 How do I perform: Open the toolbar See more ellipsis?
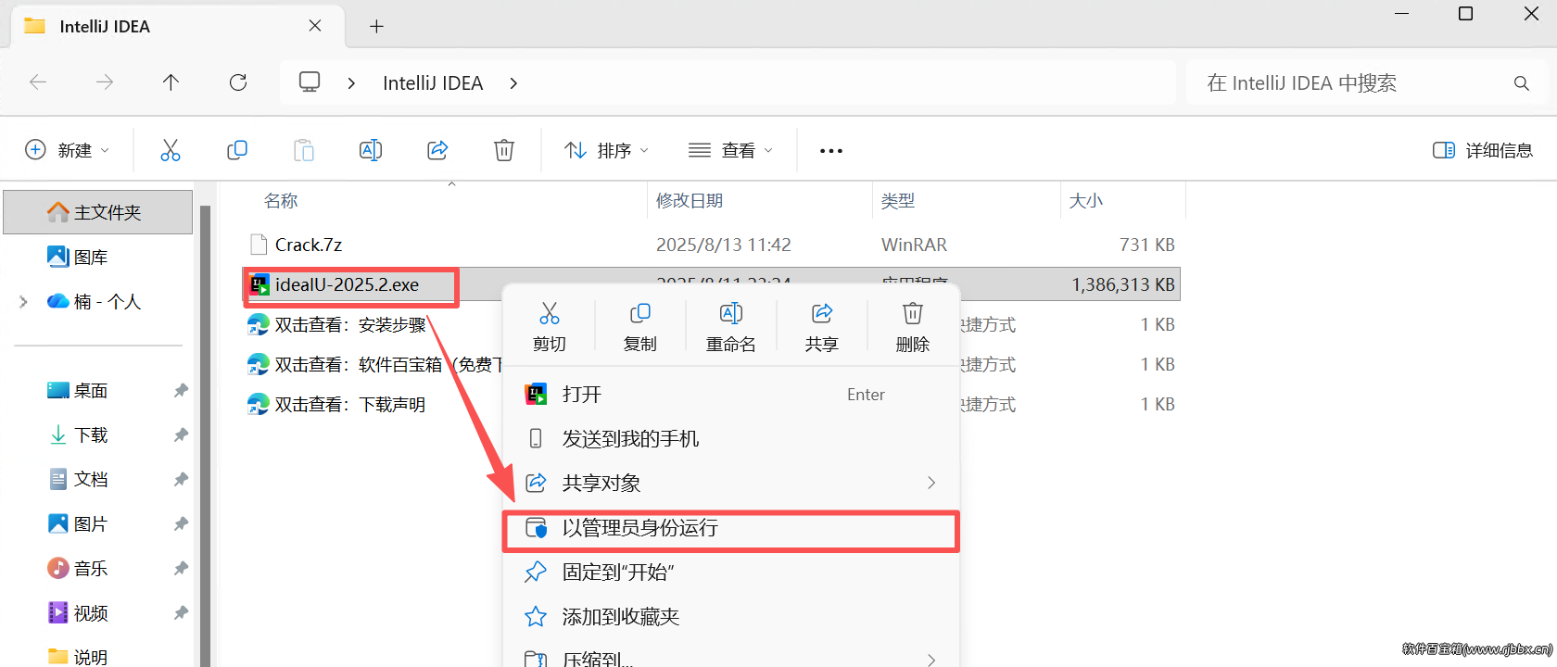coord(831,151)
